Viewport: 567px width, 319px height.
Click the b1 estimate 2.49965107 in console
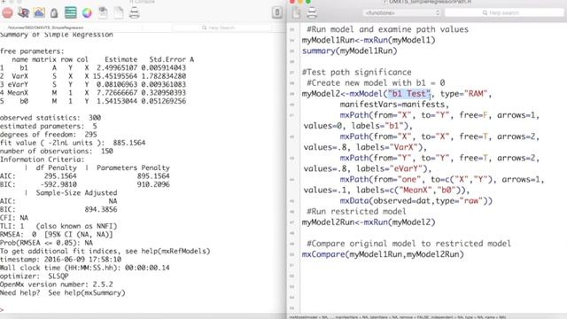click(x=117, y=67)
